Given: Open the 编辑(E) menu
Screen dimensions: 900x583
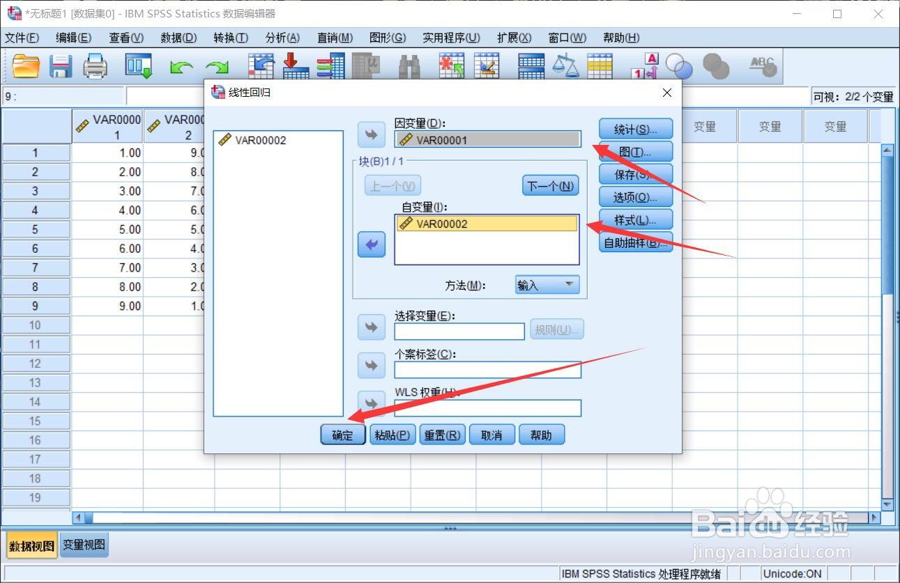Looking at the screenshot, I should 73,38.
